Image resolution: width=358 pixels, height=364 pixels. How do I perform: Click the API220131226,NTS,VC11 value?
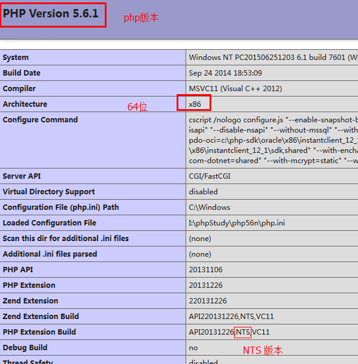pyautogui.click(x=231, y=316)
